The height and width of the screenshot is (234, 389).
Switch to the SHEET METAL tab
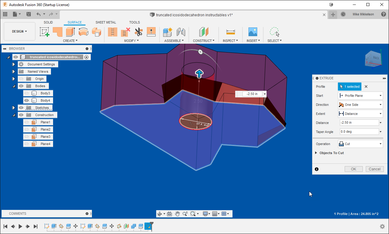click(106, 22)
